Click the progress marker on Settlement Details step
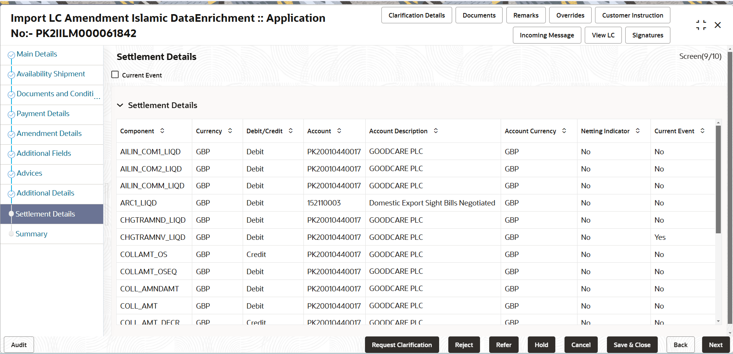The height and width of the screenshot is (354, 733). (x=11, y=214)
